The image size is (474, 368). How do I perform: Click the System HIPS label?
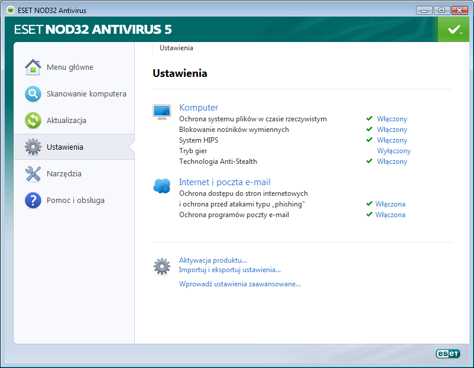click(199, 140)
